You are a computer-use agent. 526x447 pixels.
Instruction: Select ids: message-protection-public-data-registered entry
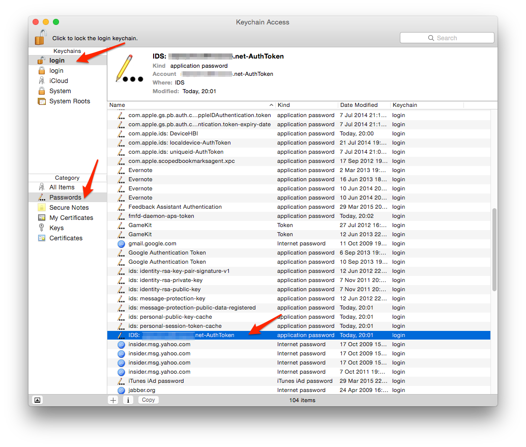[x=299, y=308]
